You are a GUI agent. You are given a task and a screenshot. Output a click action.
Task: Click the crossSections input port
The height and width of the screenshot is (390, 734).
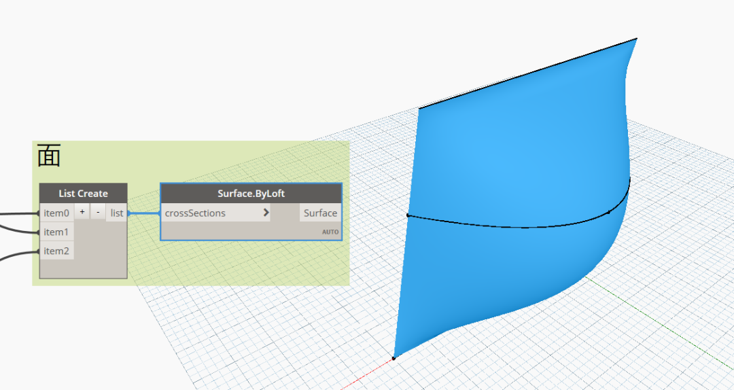(215, 213)
